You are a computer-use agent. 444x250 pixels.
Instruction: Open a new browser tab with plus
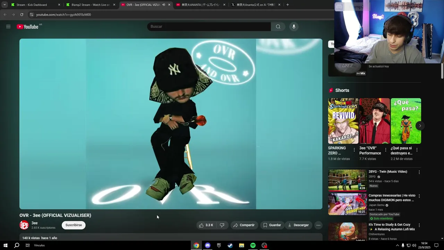pos(288,5)
